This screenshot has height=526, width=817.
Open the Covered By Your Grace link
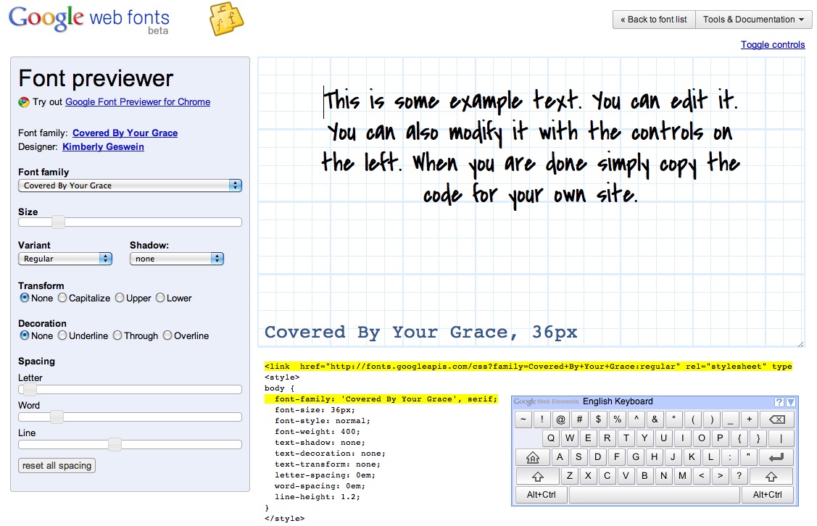coord(125,133)
